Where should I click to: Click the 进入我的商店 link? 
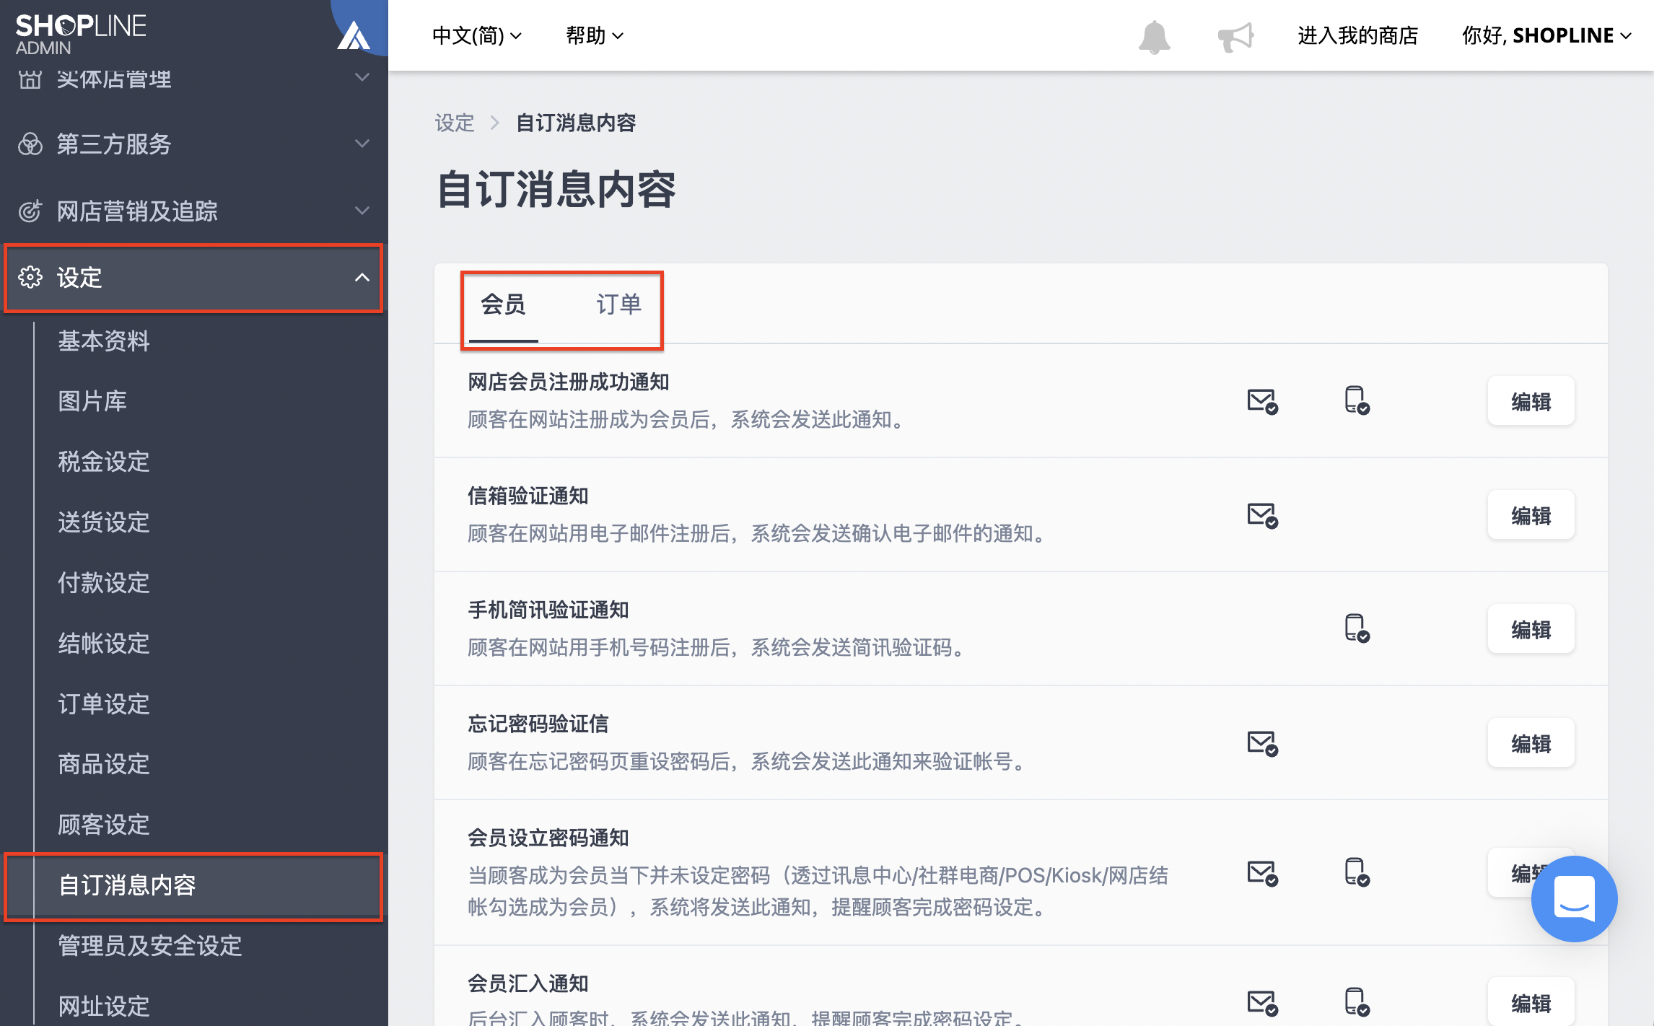1357,35
